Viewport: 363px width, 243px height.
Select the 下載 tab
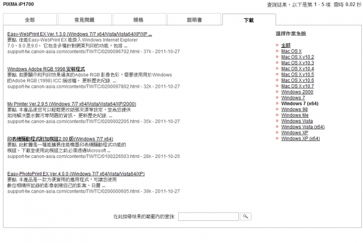pos(249,20)
